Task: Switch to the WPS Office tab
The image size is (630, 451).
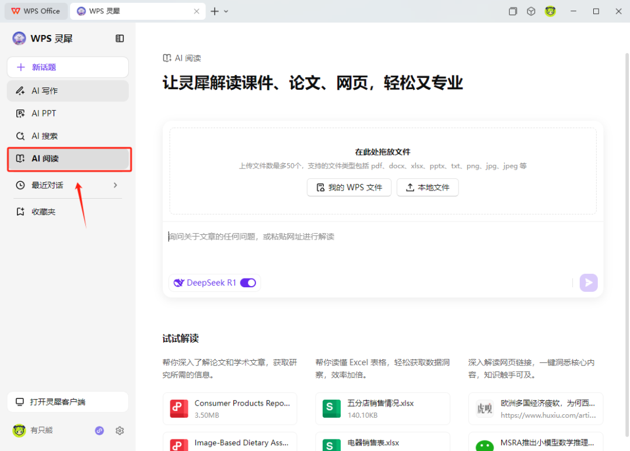Action: click(x=36, y=11)
